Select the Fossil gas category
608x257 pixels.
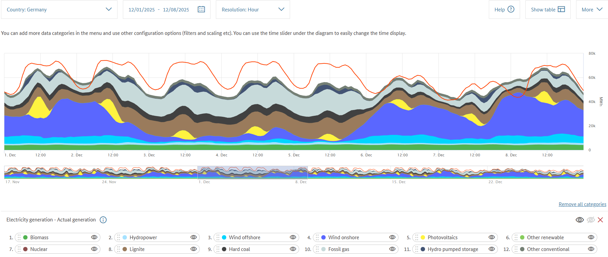click(339, 249)
